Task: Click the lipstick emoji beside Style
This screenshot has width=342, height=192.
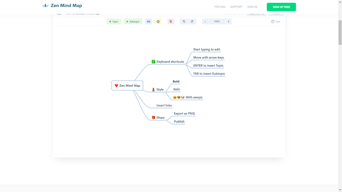Action: [x=153, y=90]
